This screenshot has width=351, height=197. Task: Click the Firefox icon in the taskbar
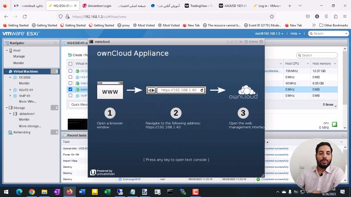click(69, 192)
